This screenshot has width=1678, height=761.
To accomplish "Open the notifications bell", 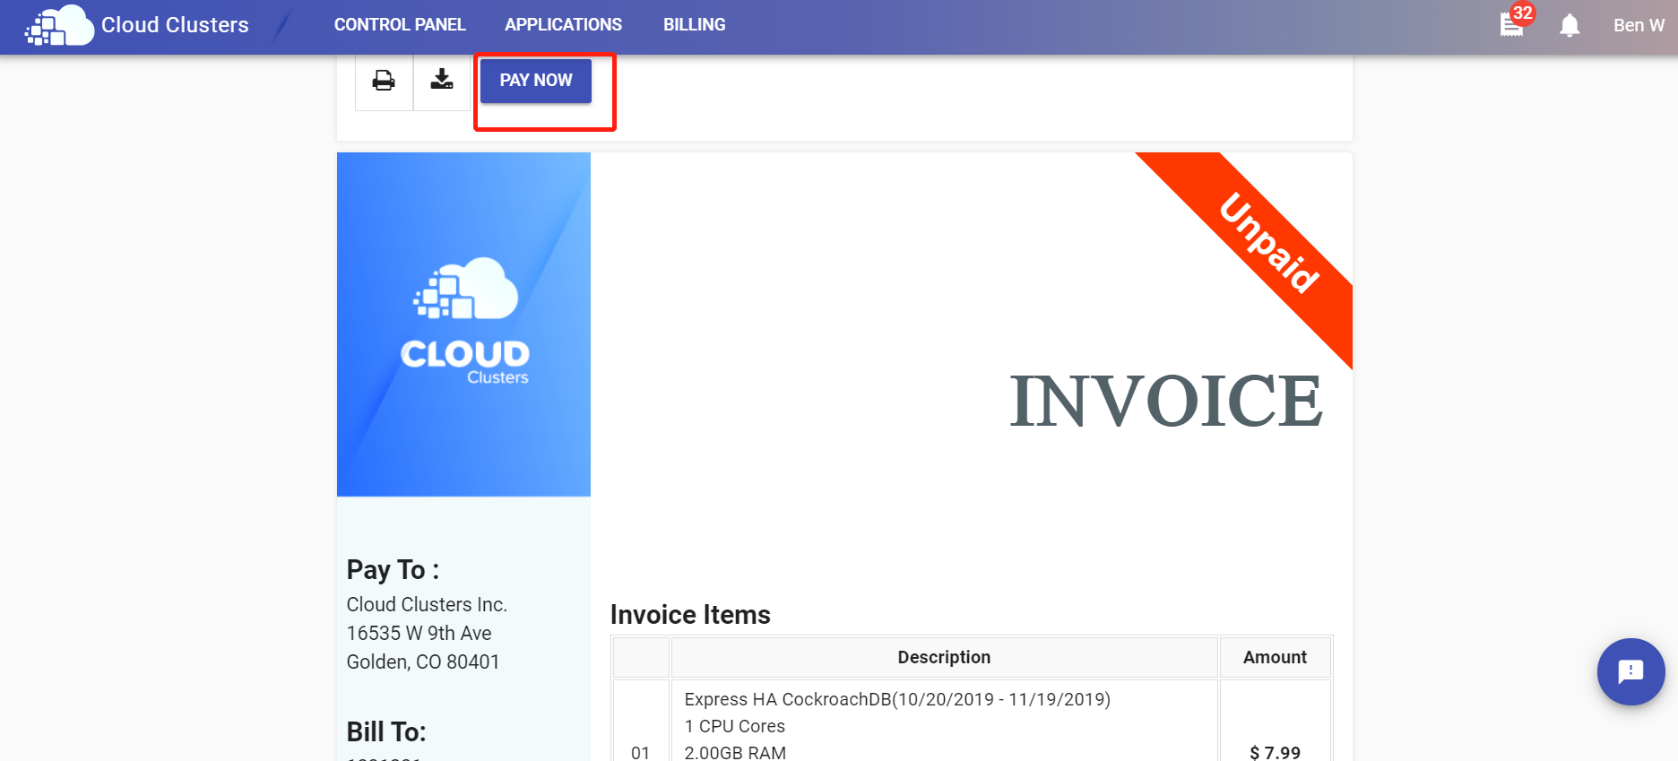I will point(1570,25).
